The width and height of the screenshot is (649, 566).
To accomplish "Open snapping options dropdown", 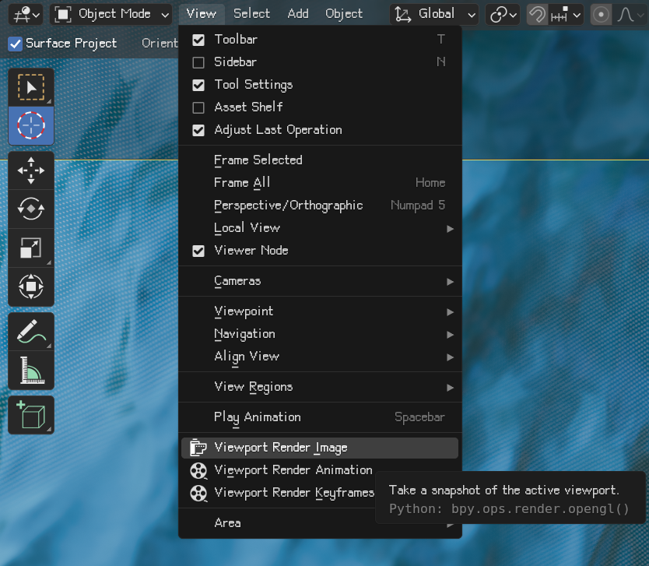I will [566, 16].
